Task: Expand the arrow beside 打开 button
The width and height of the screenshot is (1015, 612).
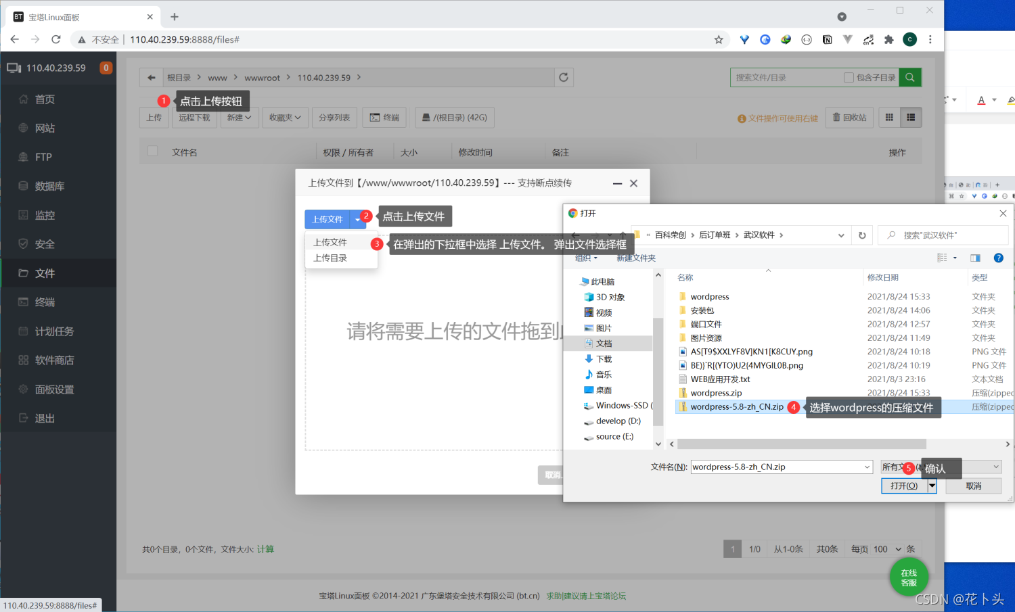Action: [x=932, y=486]
